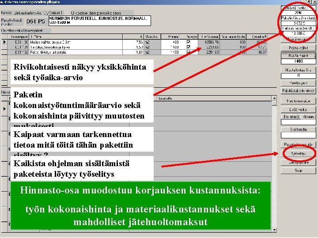Click the Etsi nimeä button
318x238 pixels.
pyautogui.click(x=291, y=117)
